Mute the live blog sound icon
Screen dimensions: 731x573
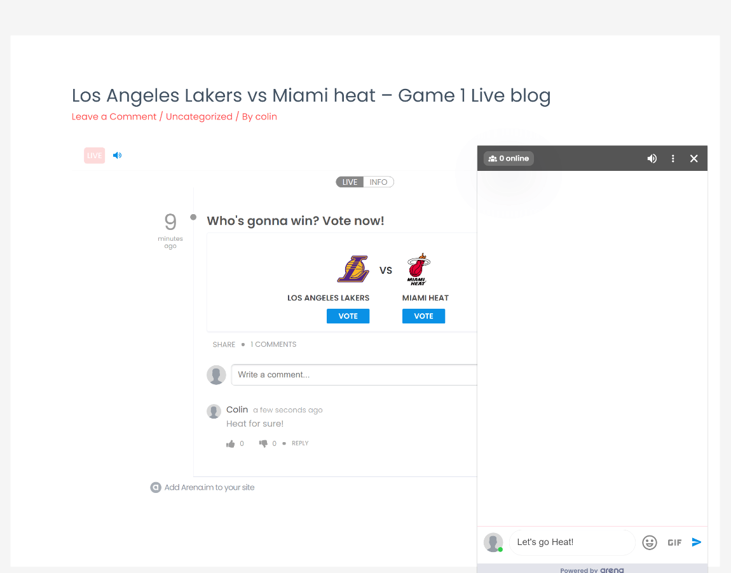(117, 155)
